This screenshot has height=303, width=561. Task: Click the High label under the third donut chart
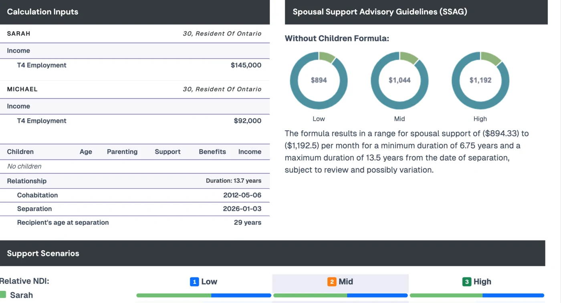click(480, 119)
